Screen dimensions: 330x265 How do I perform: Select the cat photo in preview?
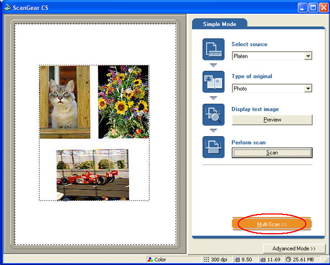click(x=65, y=102)
